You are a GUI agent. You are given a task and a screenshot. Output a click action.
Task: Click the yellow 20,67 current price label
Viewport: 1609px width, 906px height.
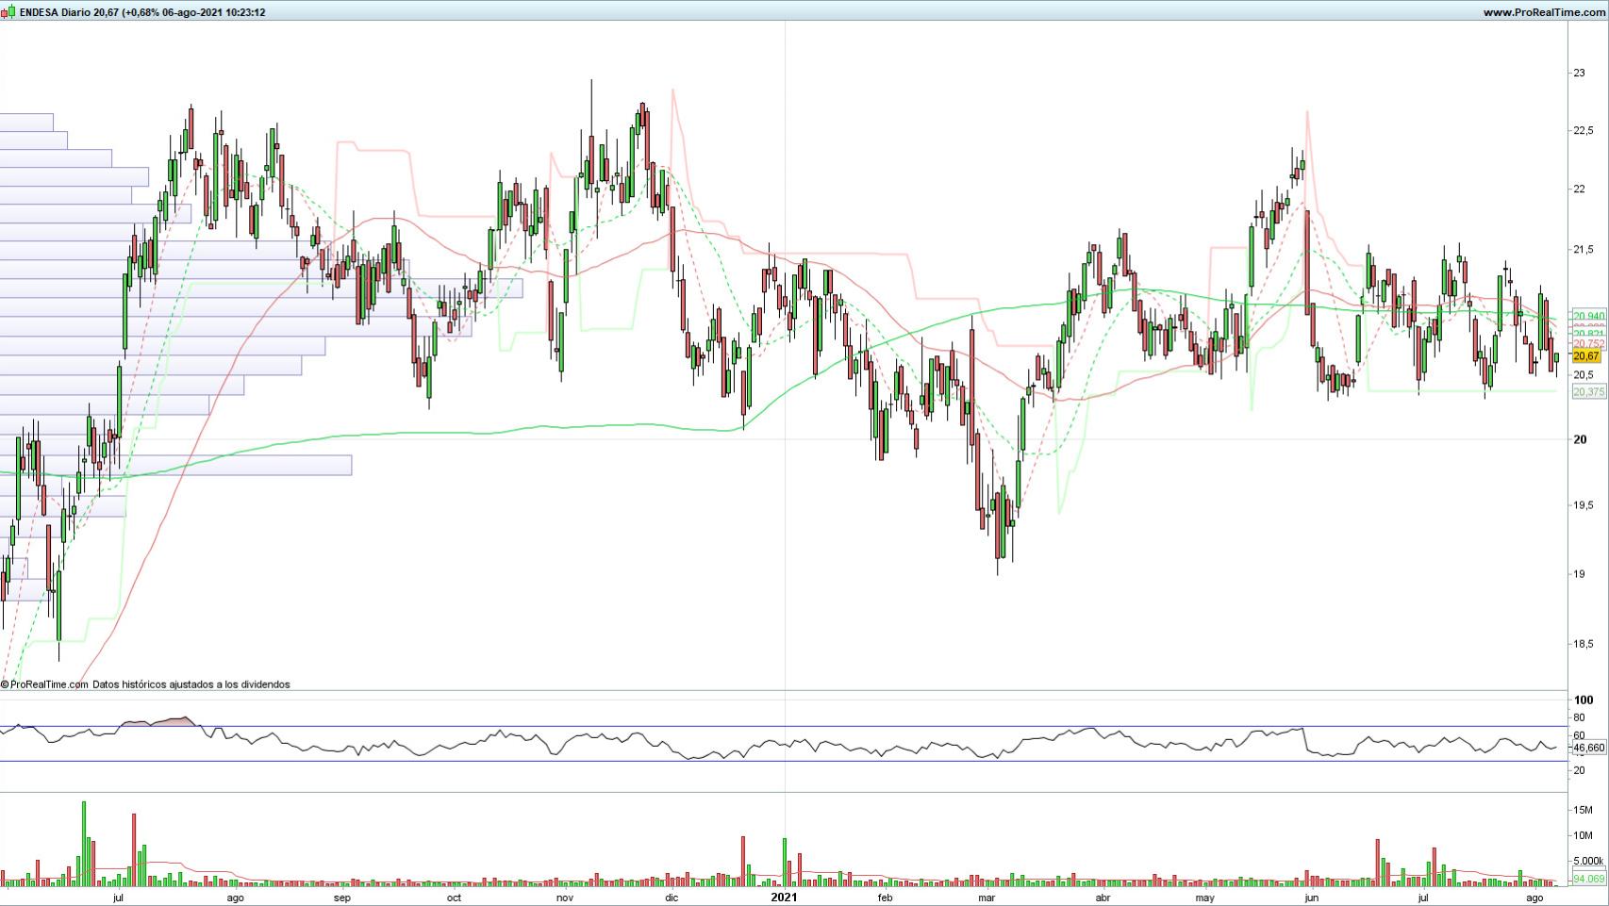coord(1586,356)
